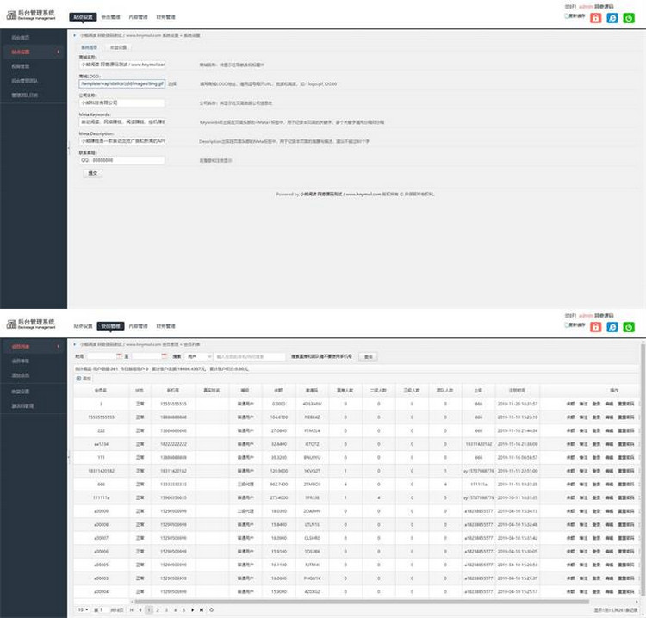Click the member name cell a00004
The width and height of the screenshot is (646, 618).
point(101,591)
